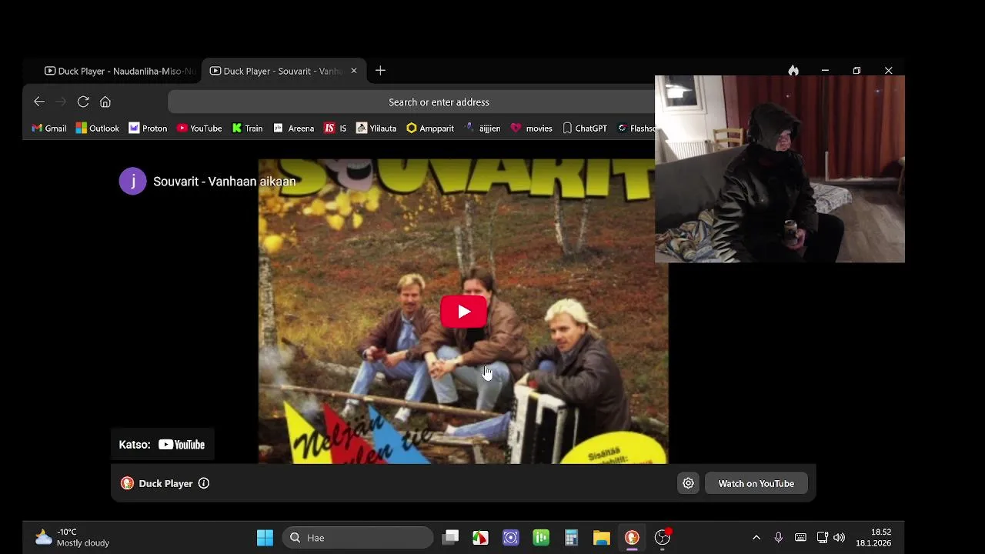Viewport: 985px width, 554px height.
Task: Open the red-green app after Task View
Action: click(480, 538)
